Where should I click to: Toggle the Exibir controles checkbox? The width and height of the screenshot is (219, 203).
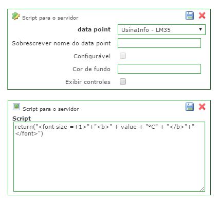(x=123, y=81)
